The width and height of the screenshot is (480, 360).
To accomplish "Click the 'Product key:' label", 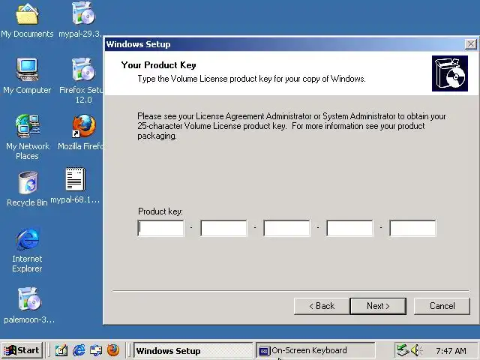I will click(160, 211).
